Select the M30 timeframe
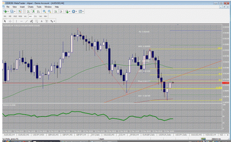 [20, 16]
